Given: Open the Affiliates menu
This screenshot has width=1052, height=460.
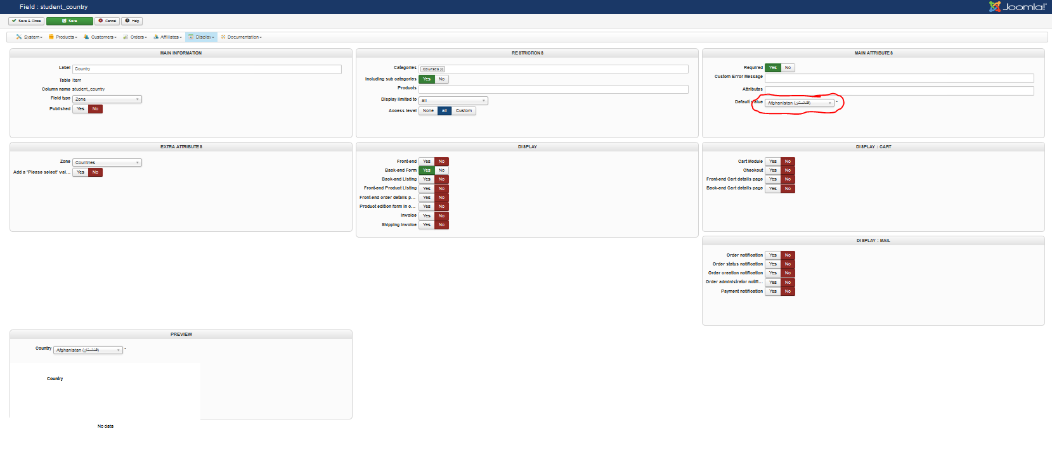Looking at the screenshot, I should tap(167, 37).
